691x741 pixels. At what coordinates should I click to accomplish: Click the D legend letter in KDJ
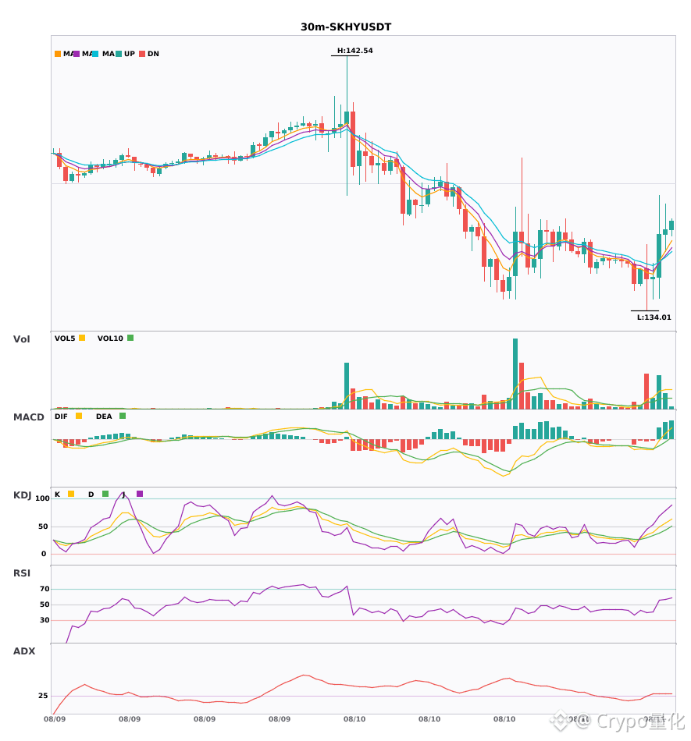pos(91,495)
